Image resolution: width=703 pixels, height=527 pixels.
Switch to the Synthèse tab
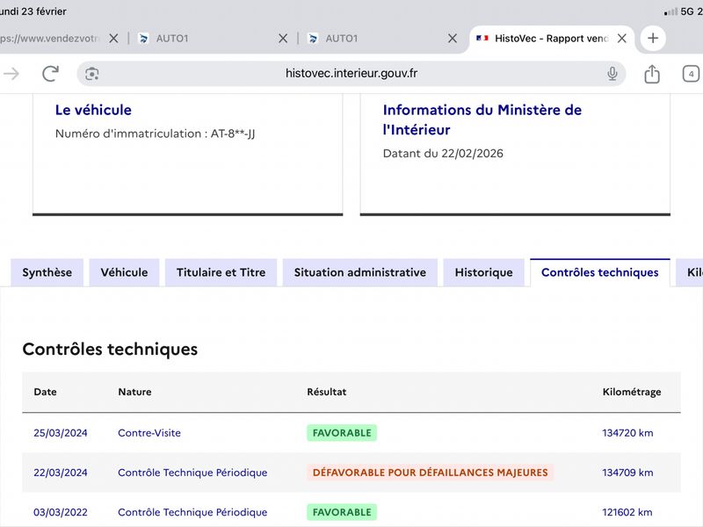coord(47,272)
